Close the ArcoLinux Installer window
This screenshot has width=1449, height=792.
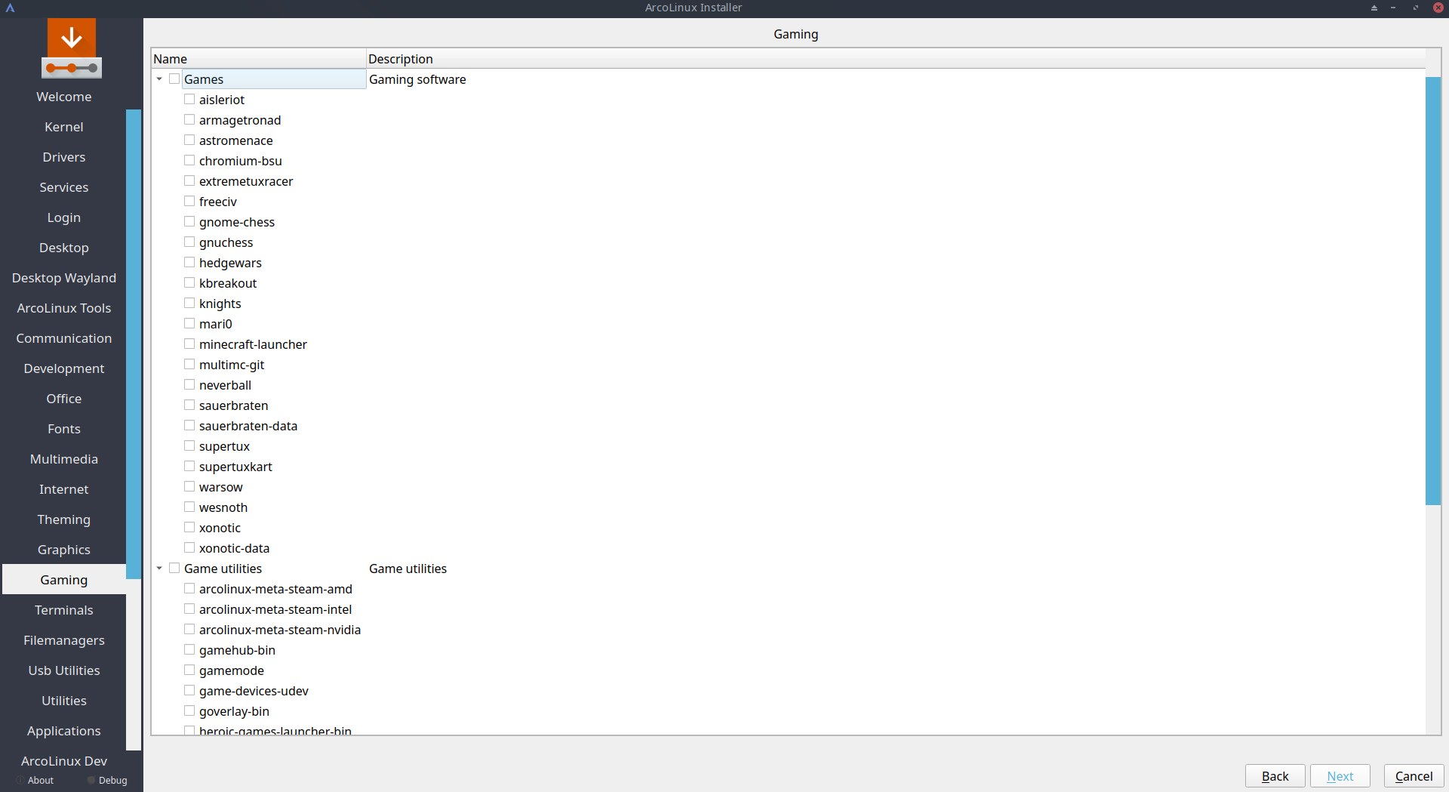click(1438, 8)
